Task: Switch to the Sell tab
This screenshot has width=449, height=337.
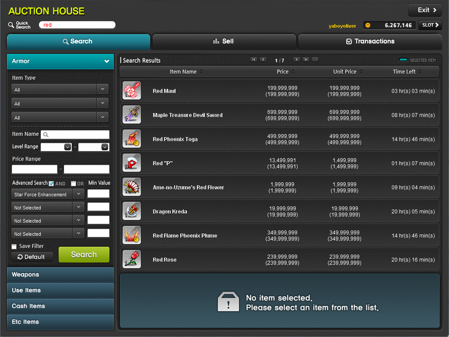Action: pyautogui.click(x=224, y=41)
